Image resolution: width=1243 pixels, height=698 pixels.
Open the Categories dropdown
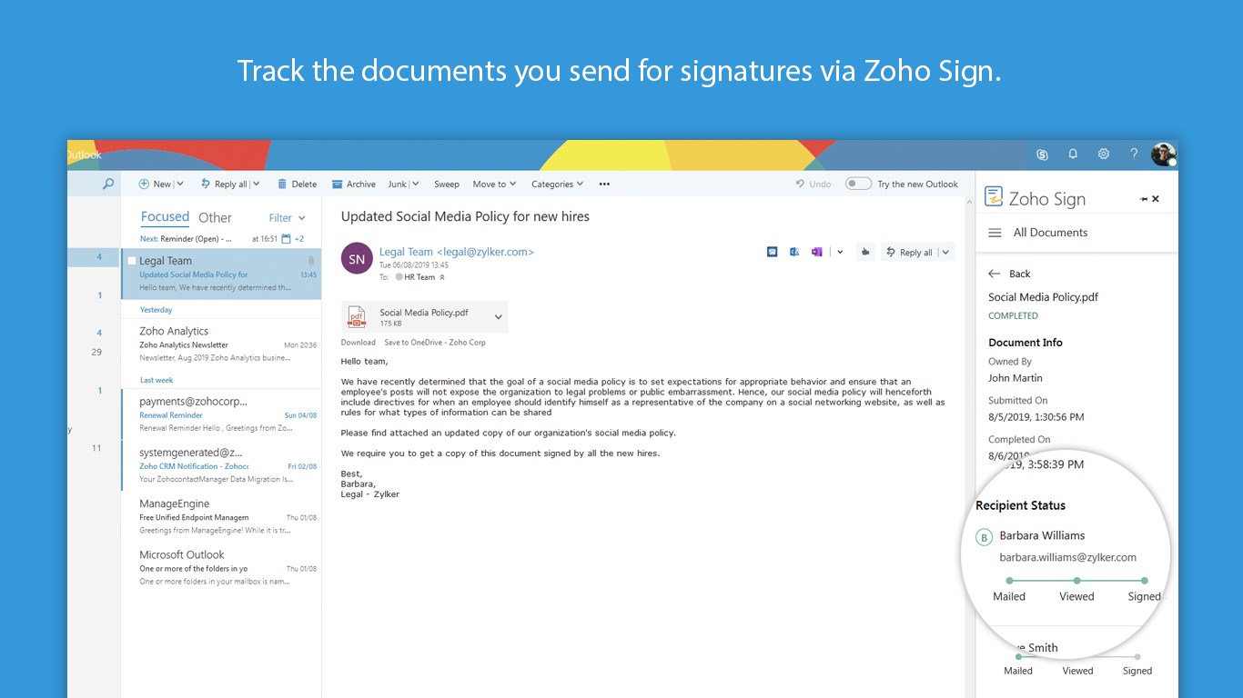coord(557,184)
